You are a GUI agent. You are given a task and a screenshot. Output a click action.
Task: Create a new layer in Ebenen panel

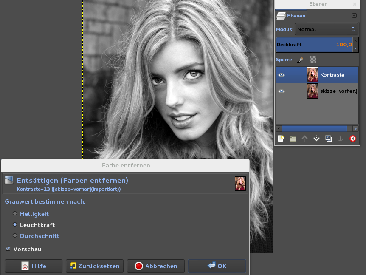[281, 139]
